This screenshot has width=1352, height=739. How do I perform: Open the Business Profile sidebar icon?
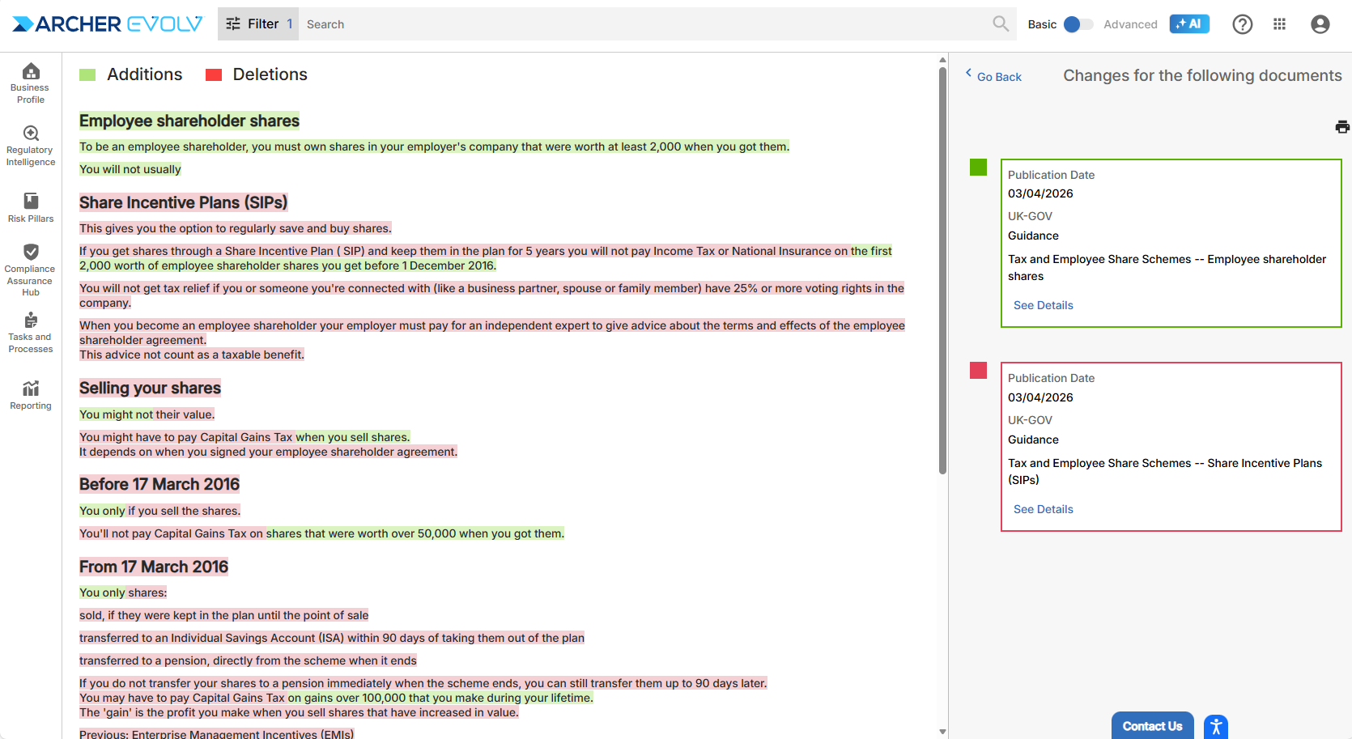[x=31, y=83]
